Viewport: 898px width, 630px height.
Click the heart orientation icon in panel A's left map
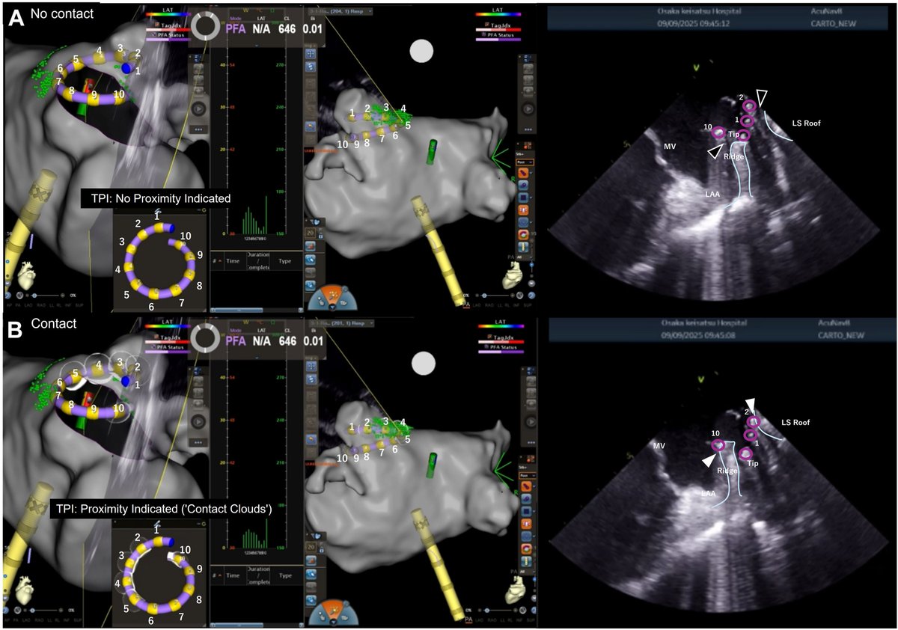(x=27, y=274)
